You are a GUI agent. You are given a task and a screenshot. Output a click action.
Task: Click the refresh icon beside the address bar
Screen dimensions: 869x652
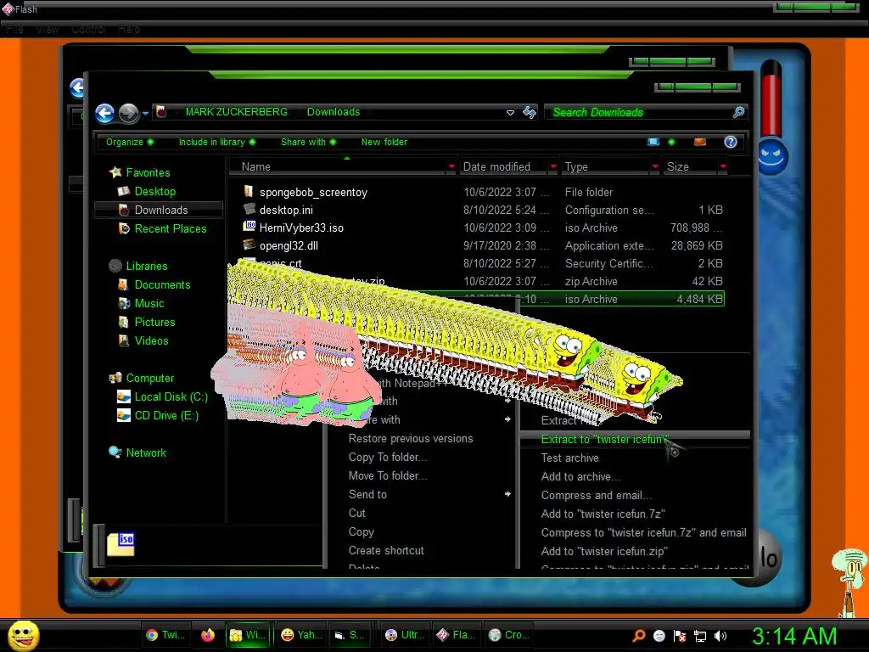point(530,113)
